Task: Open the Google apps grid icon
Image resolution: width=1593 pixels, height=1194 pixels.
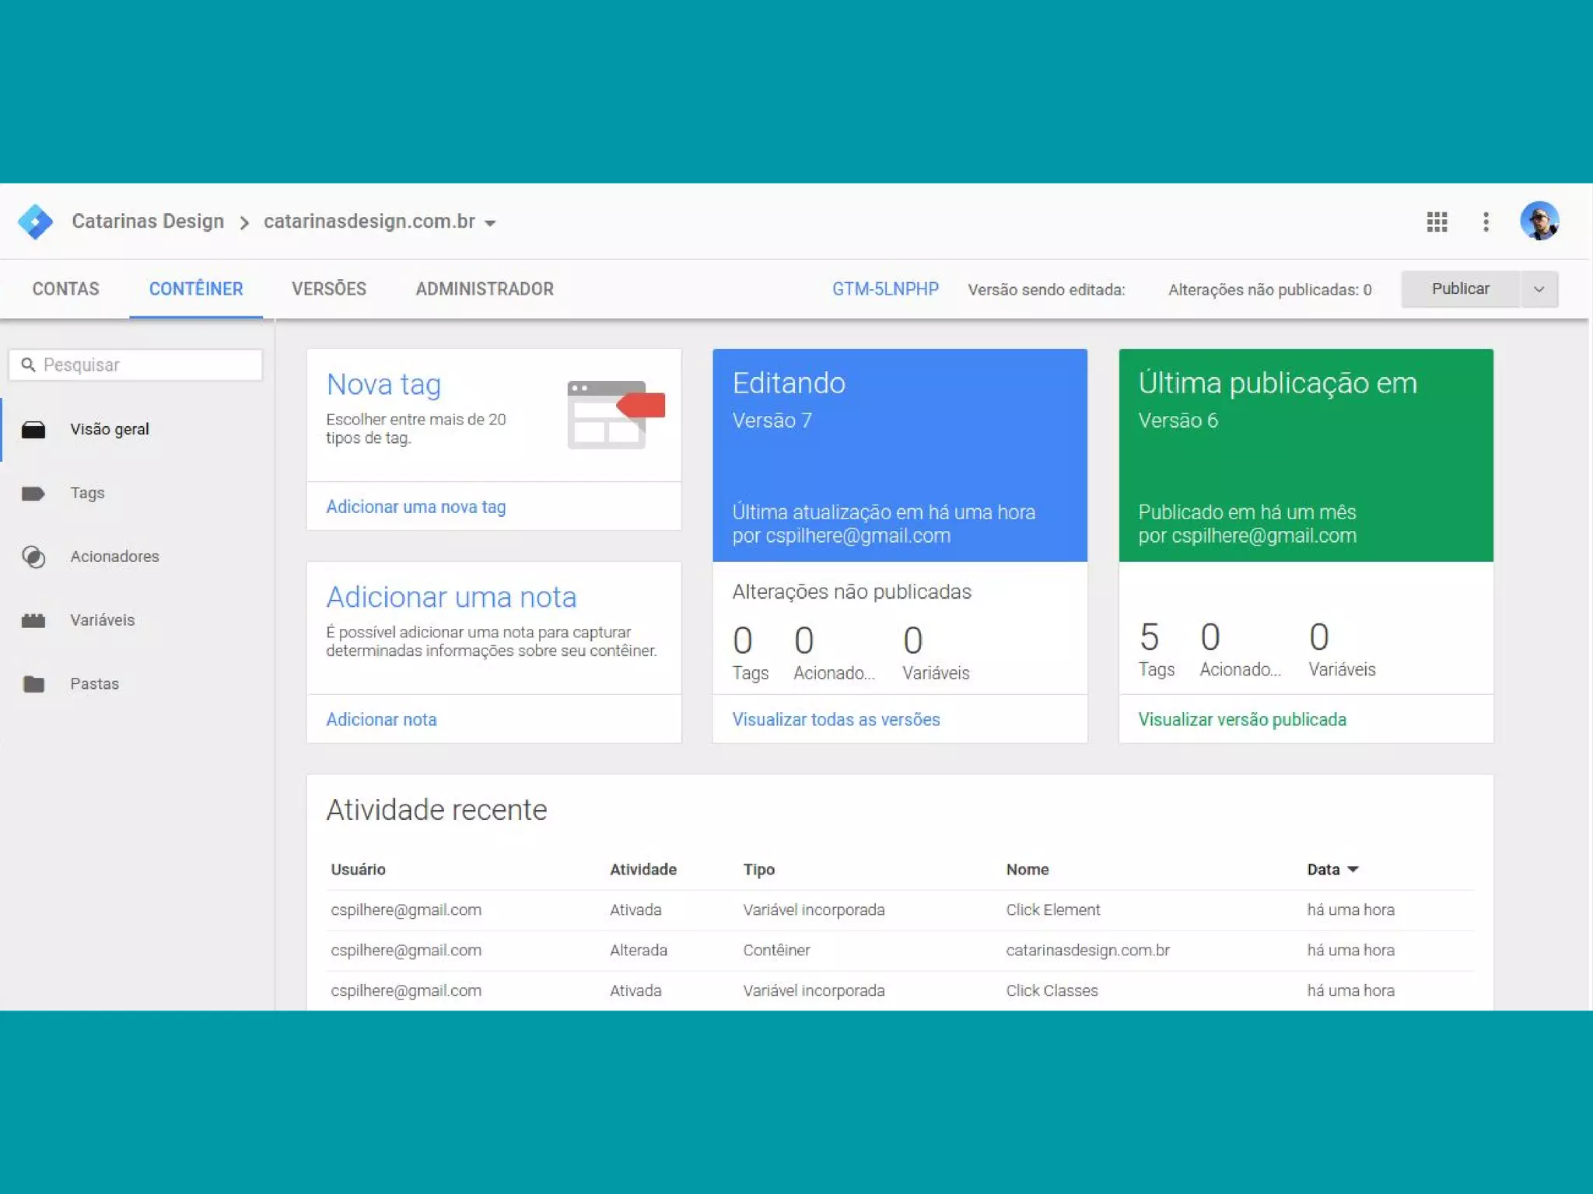Action: coord(1437,222)
